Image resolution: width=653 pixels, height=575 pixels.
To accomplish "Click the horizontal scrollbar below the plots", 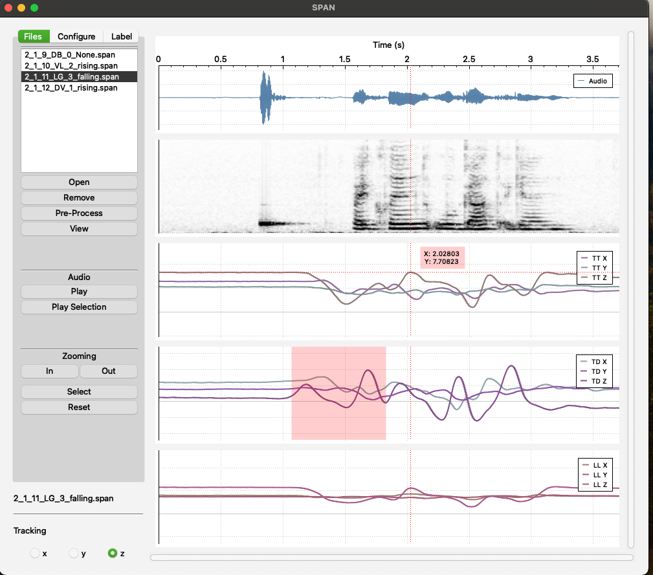I will click(392, 558).
